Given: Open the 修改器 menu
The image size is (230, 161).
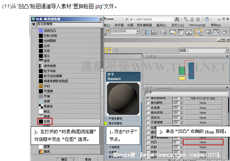Looking at the screenshot, I should pyautogui.click(x=119, y=25).
